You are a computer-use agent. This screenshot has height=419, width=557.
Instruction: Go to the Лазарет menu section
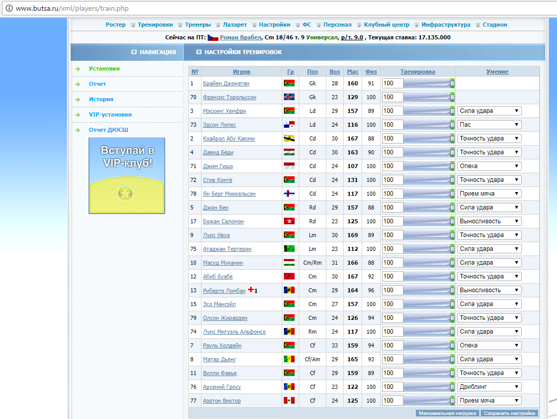pyautogui.click(x=235, y=25)
